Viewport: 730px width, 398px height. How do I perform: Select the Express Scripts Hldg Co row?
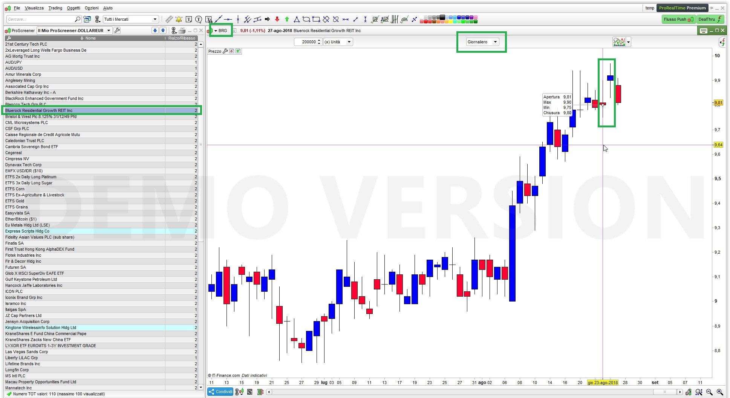(x=101, y=231)
